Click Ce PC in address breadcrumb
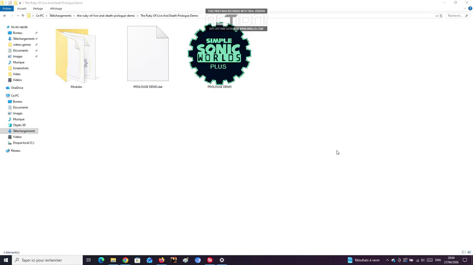 click(40, 16)
